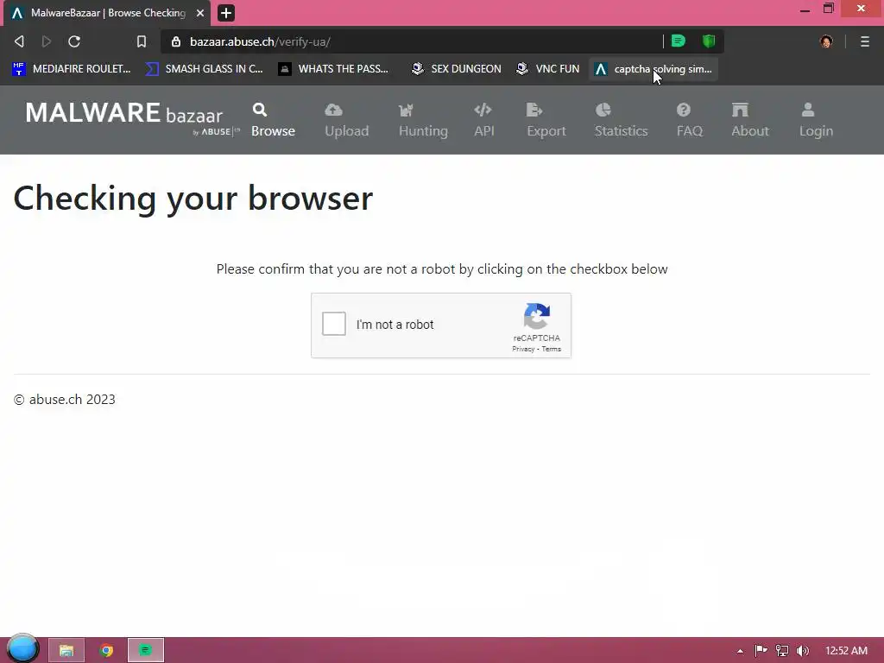Viewport: 884px width, 663px height.
Task: Open the VNC FUN bookmark
Action: [x=547, y=69]
